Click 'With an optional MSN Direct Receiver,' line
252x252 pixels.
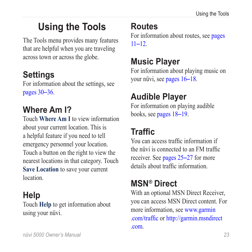coord(178,193)
